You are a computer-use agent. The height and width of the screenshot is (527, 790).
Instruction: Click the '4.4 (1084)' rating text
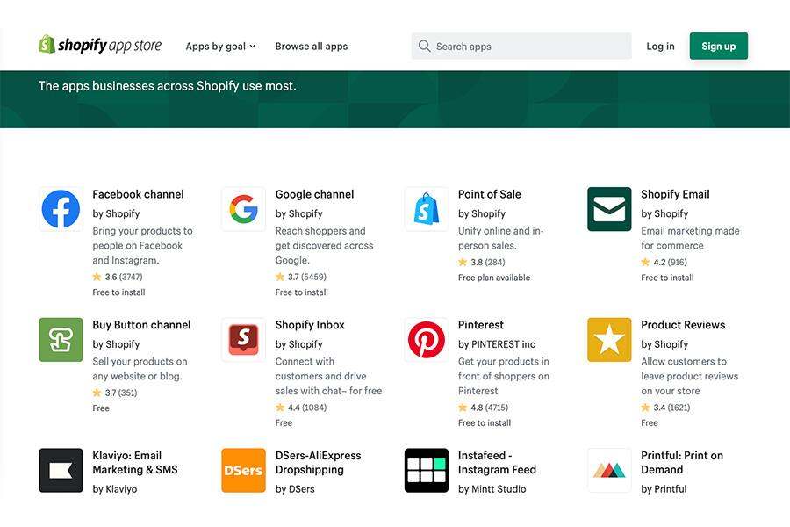[307, 408]
